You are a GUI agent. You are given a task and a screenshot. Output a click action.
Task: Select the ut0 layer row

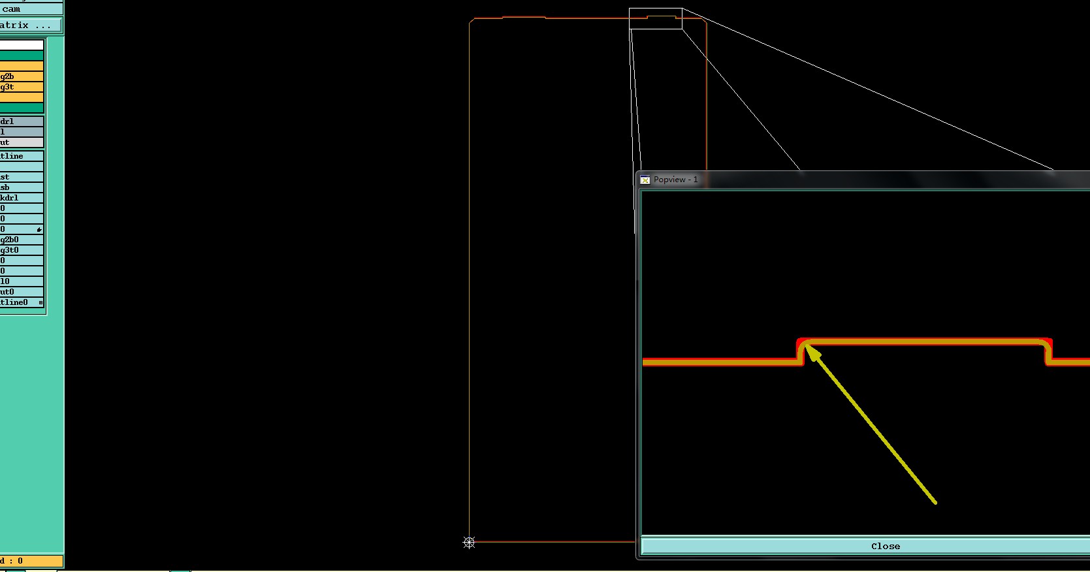coord(22,292)
